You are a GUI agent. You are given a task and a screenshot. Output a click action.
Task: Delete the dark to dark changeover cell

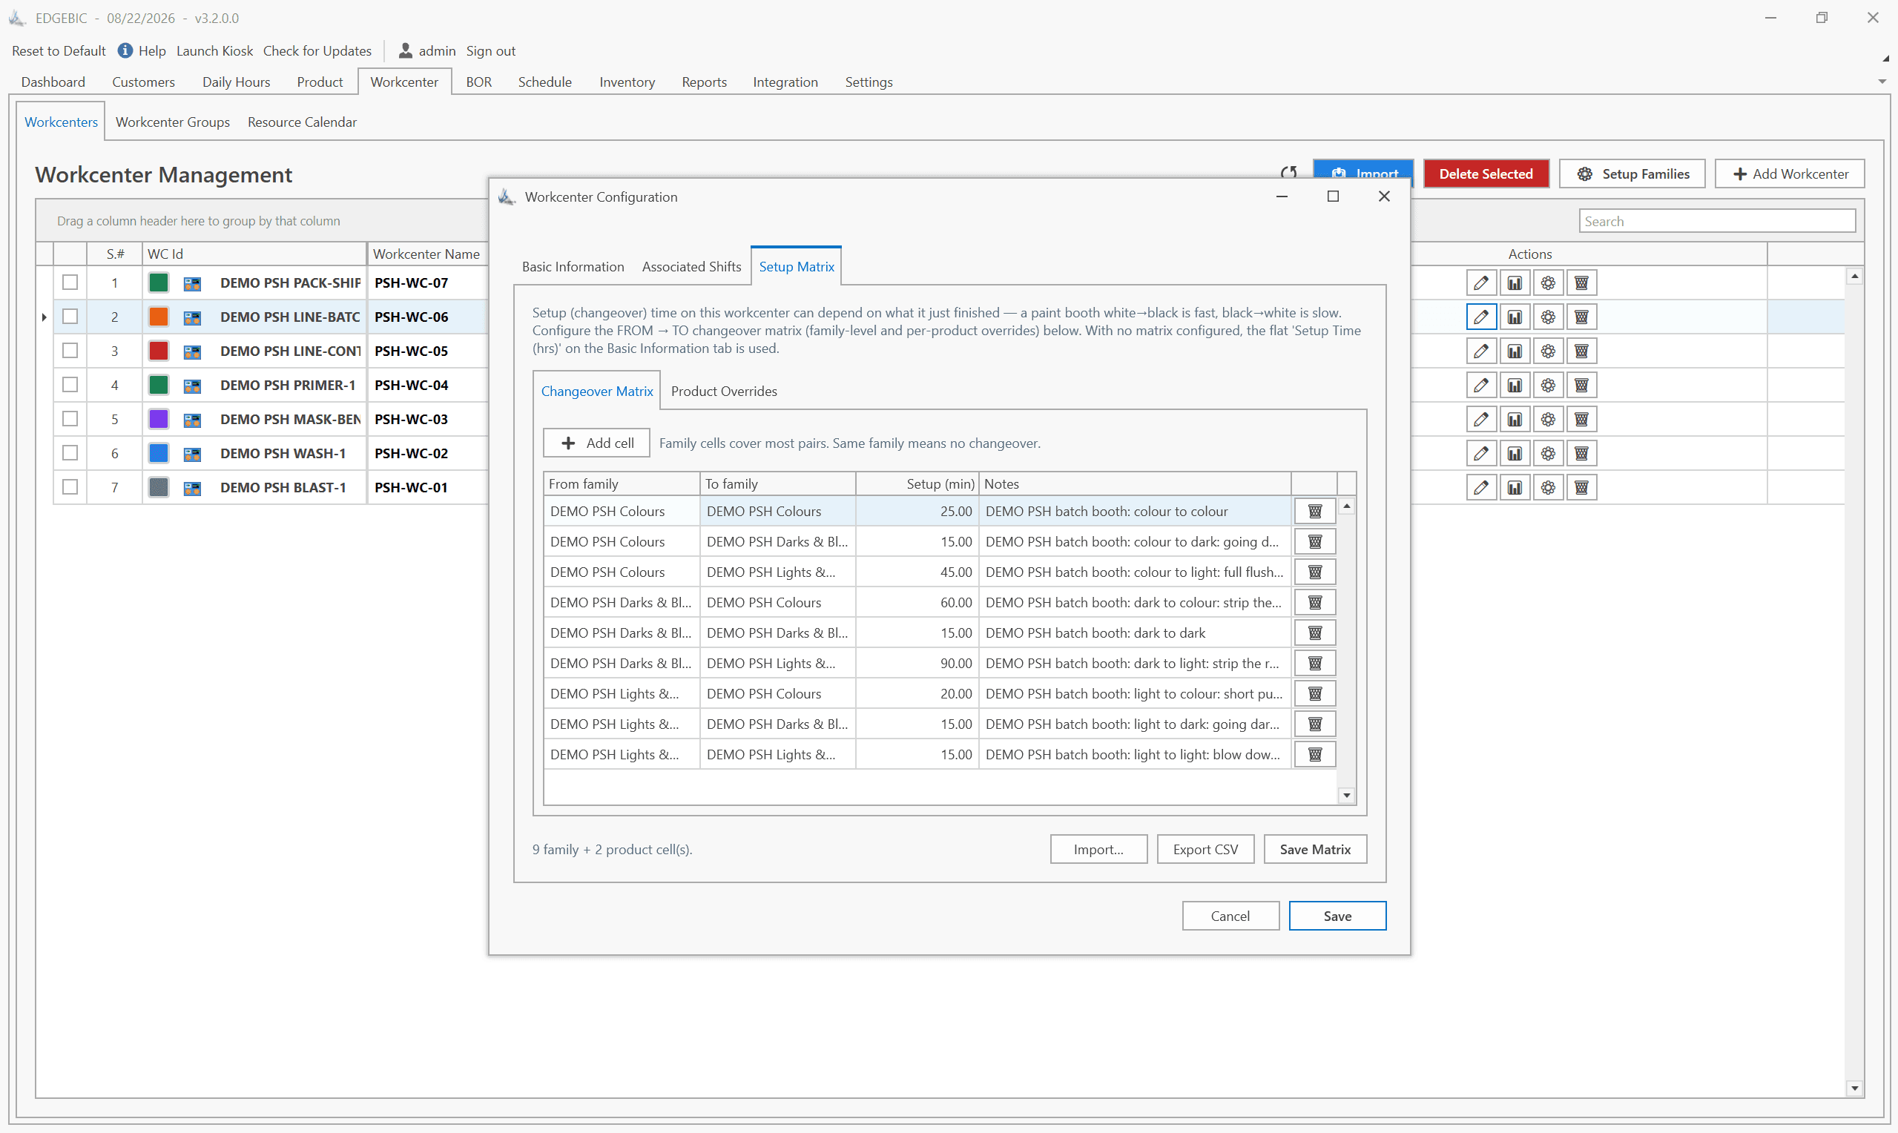(1315, 633)
